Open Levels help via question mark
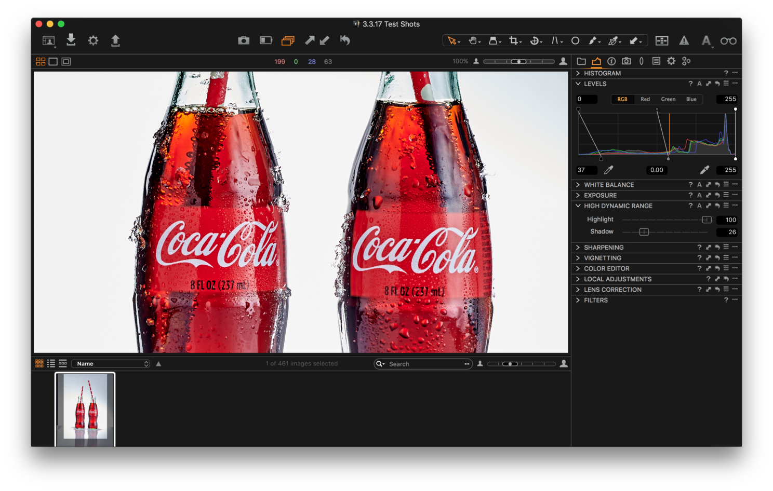773x491 pixels. point(690,84)
